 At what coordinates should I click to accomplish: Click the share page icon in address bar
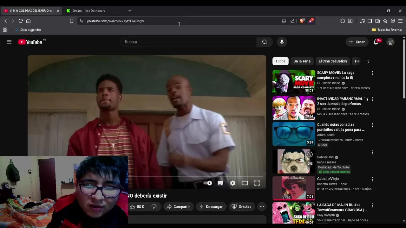tap(292, 21)
